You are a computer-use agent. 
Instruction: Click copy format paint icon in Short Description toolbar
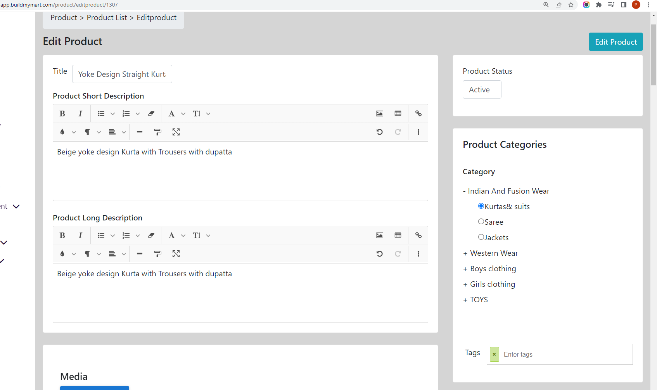(158, 132)
